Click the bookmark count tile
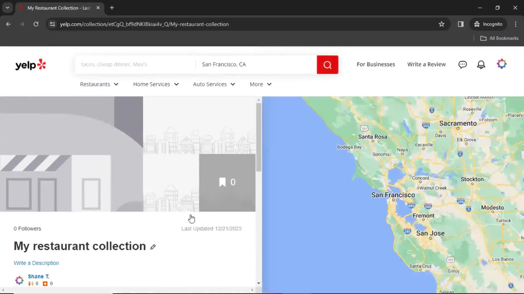This screenshot has height=294, width=524. point(227,182)
